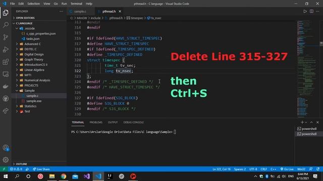The width and height of the screenshot is (323, 181).
Task: Open the Accounts menu icon
Action: click(6, 148)
